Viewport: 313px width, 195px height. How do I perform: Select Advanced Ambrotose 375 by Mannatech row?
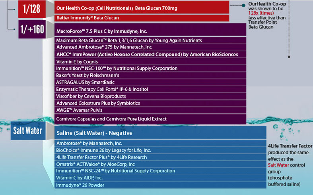(150, 47)
